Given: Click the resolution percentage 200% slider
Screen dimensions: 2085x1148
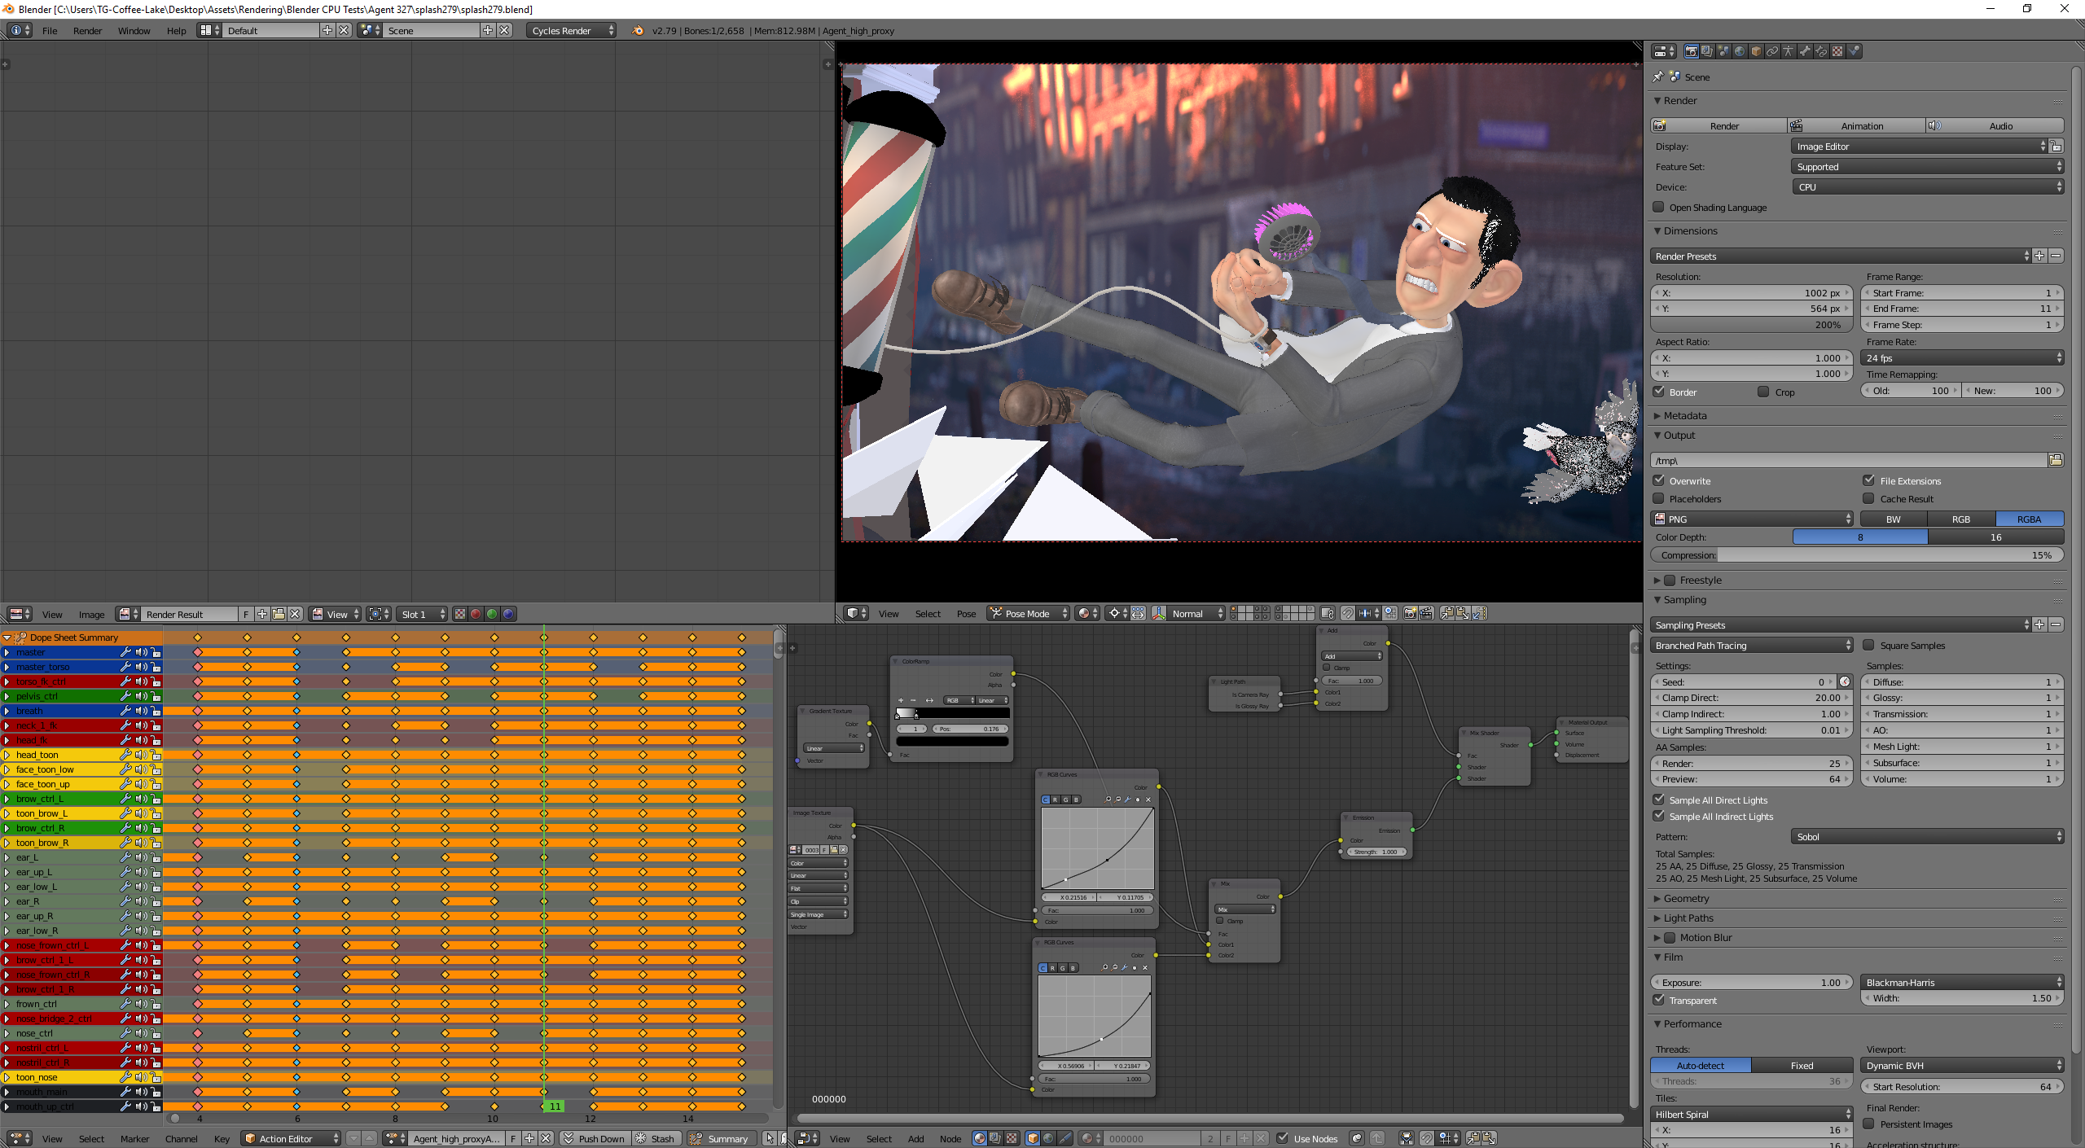Looking at the screenshot, I should click(x=1752, y=325).
